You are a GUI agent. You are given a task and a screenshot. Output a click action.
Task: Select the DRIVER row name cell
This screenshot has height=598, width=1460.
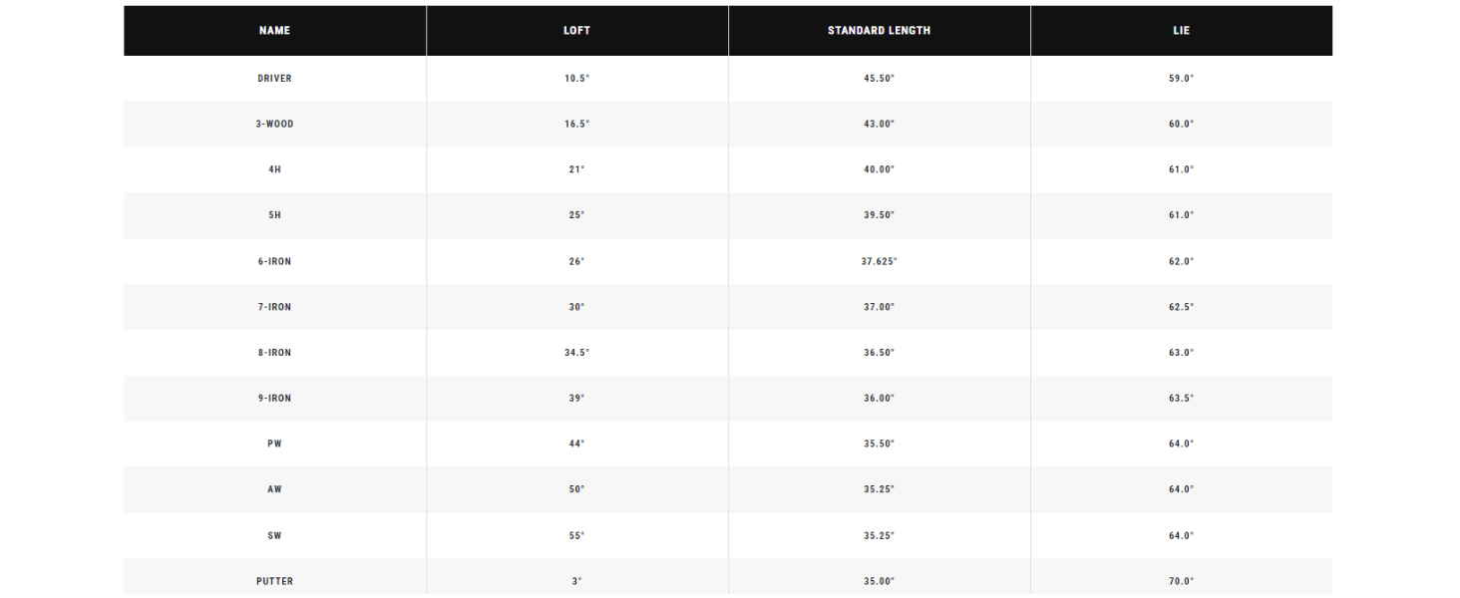click(x=274, y=78)
